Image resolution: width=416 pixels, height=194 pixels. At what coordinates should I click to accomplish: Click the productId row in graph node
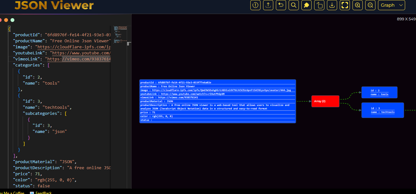(x=217, y=83)
